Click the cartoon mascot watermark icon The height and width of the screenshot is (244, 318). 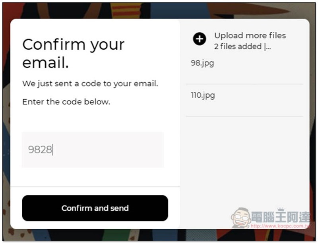coord(241,218)
